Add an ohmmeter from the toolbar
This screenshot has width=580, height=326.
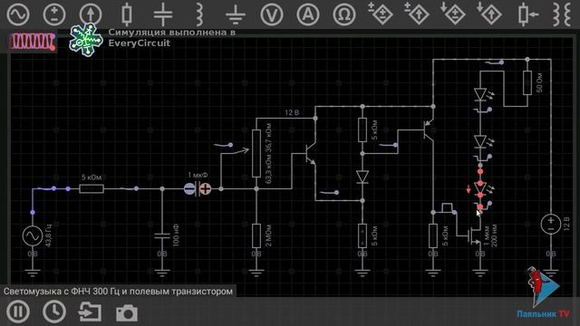point(344,14)
